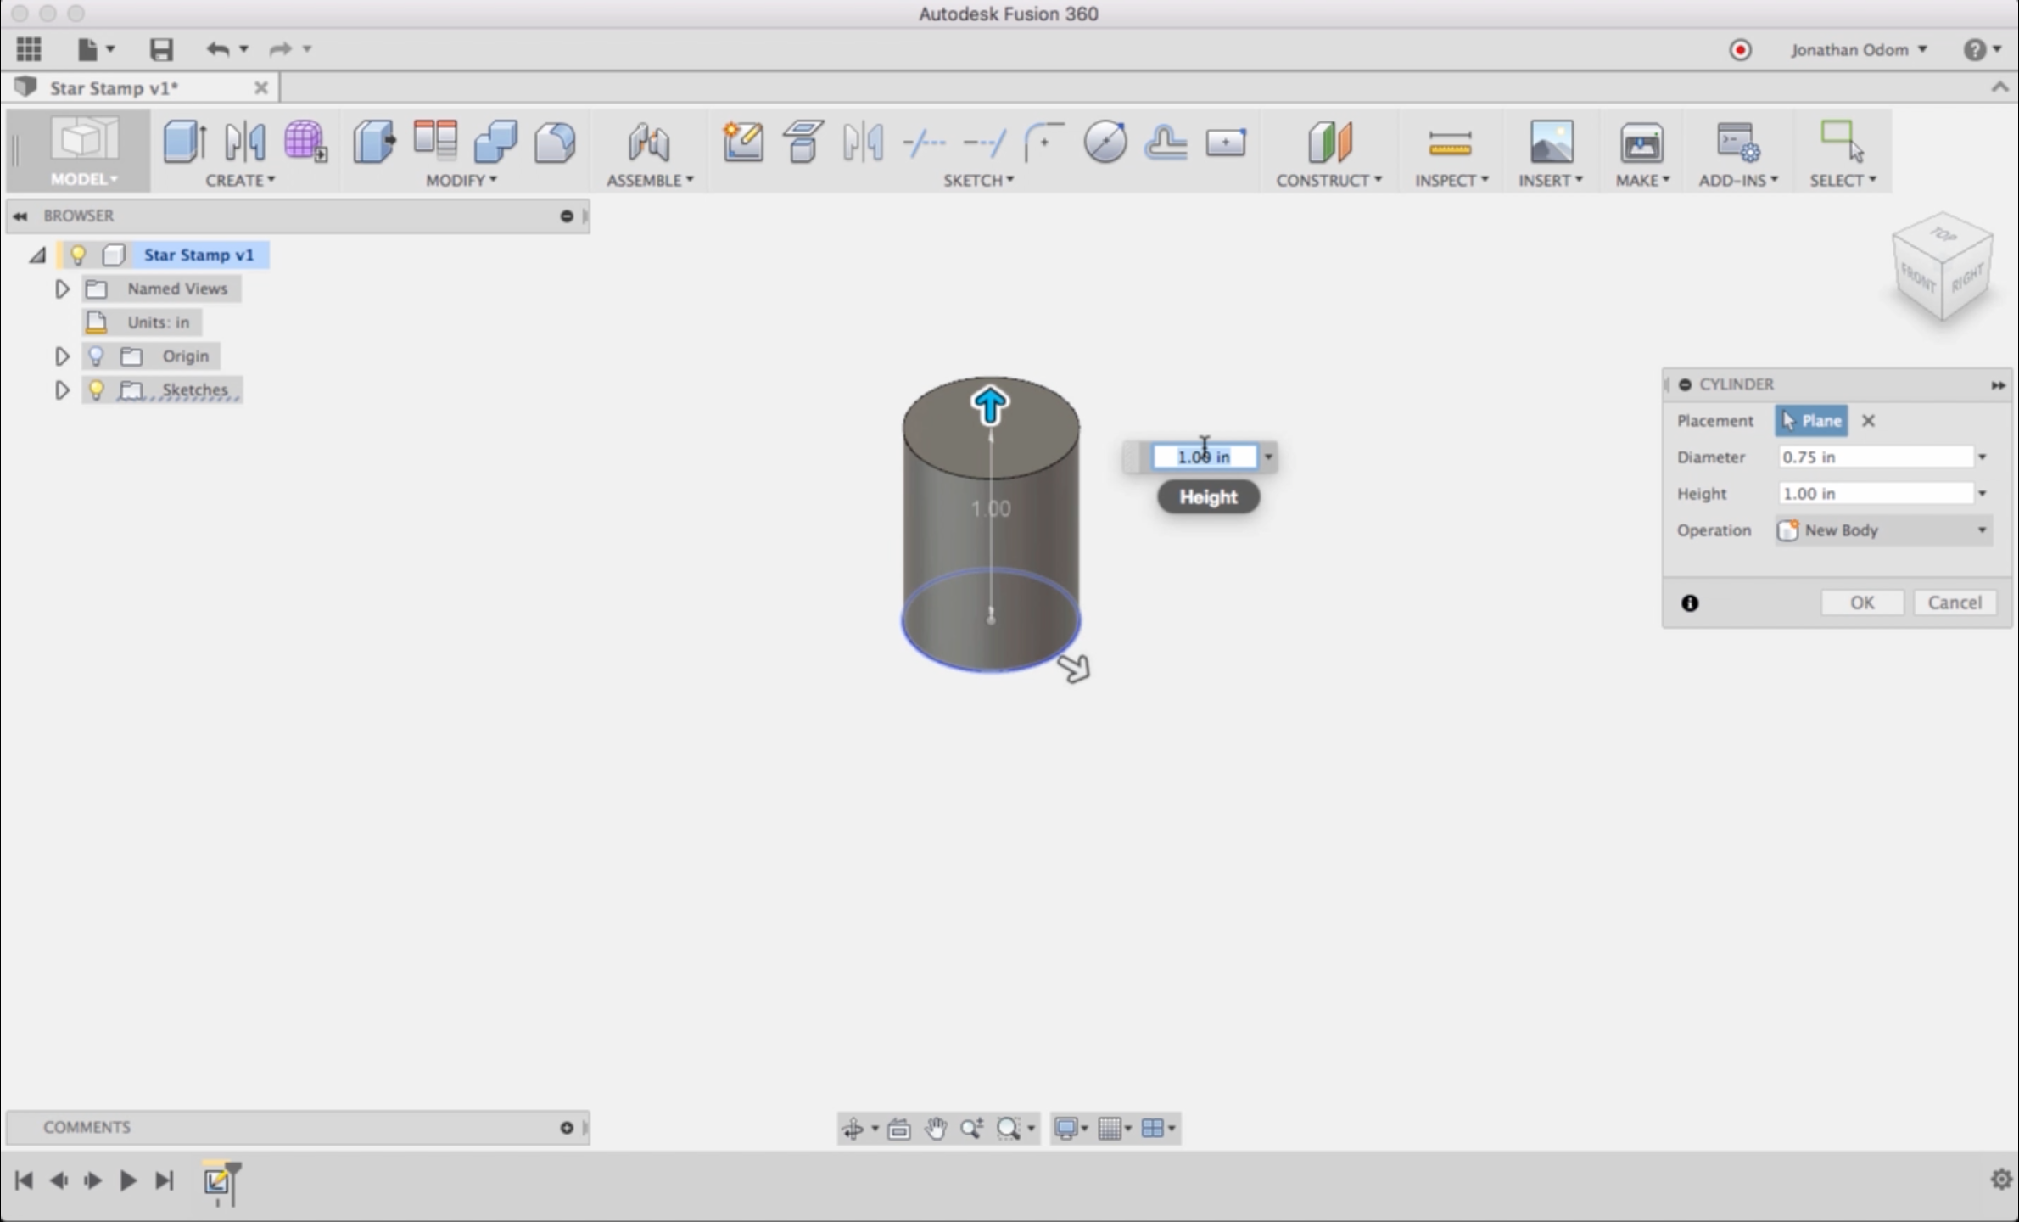
Task: Toggle Sketches folder visibility lightbulb
Action: pyautogui.click(x=97, y=390)
